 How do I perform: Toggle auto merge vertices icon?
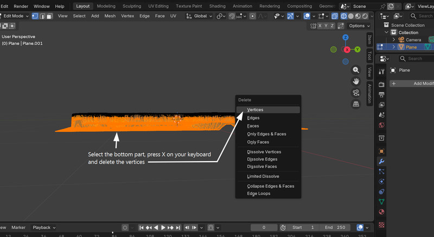click(341, 25)
